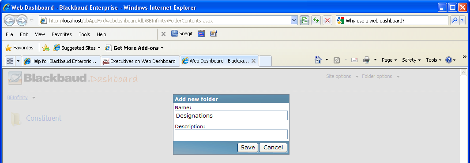Open the Favorites star button
The width and height of the screenshot is (470, 163).
point(19,48)
